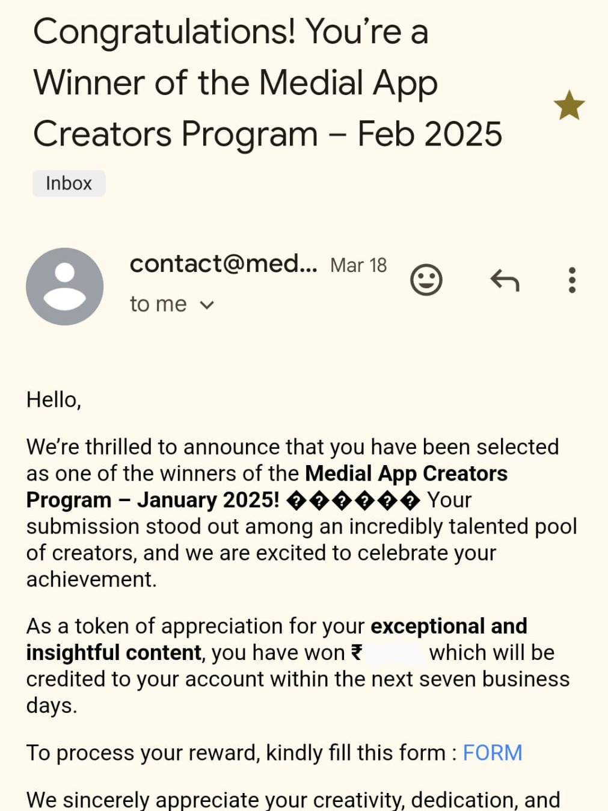Viewport: 608px width, 811px height.
Task: Tap the 'Mar 18' date stamp
Action: point(358,265)
